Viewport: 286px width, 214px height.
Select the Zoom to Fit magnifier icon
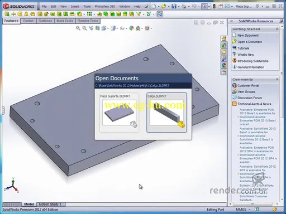(x=78, y=28)
